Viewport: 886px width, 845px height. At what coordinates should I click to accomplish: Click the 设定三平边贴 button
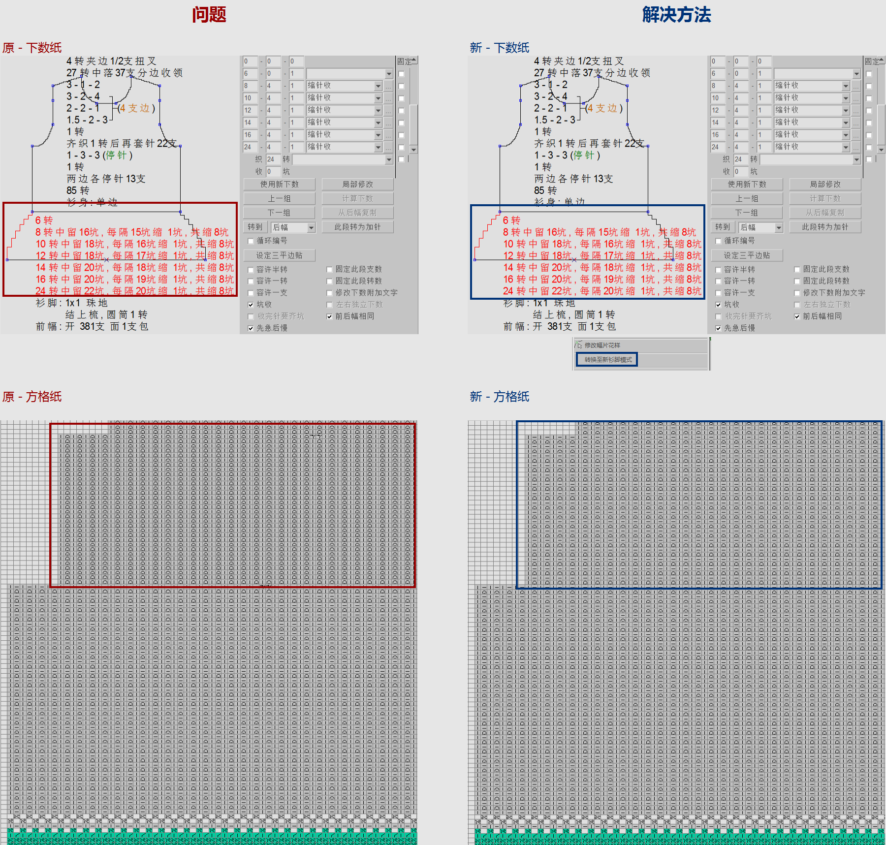click(280, 255)
